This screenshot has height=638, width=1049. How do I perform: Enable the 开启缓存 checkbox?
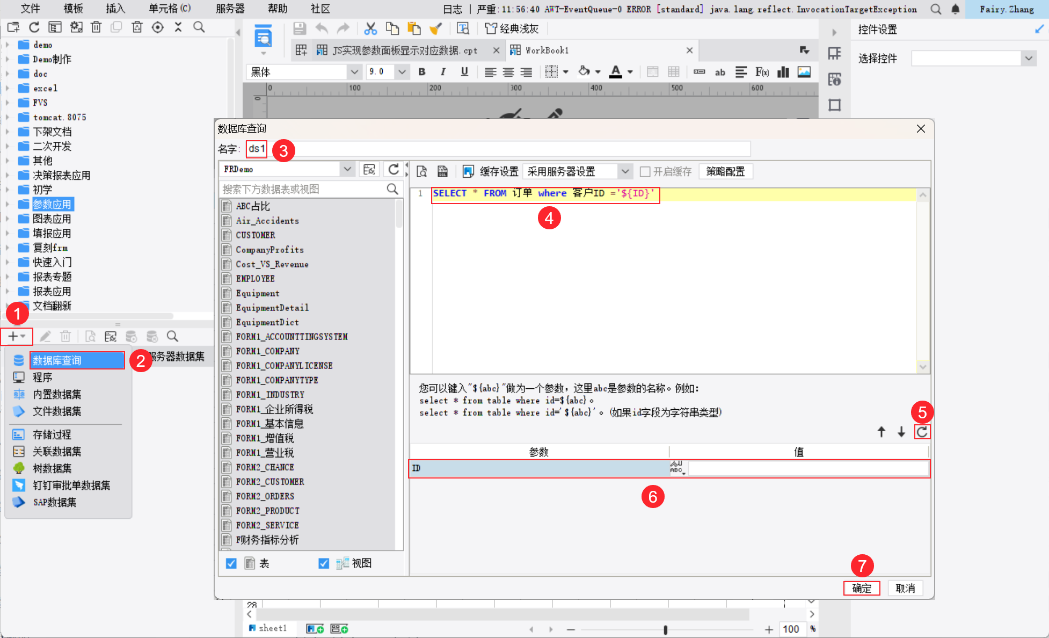click(645, 172)
